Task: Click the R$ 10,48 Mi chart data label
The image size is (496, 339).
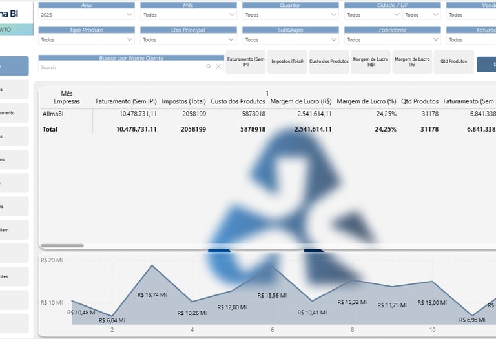Action: pyautogui.click(x=81, y=313)
